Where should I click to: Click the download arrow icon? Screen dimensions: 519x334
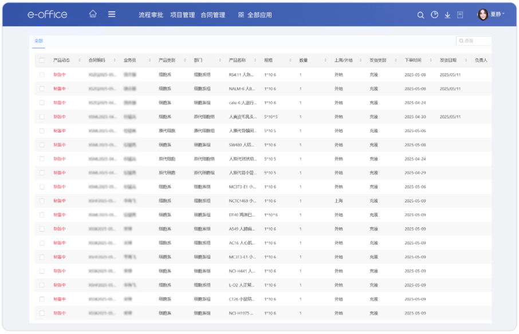(x=447, y=15)
